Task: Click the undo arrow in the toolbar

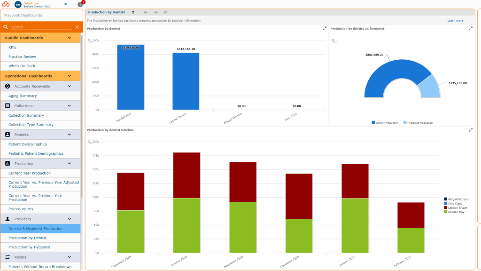Action: pos(146,12)
